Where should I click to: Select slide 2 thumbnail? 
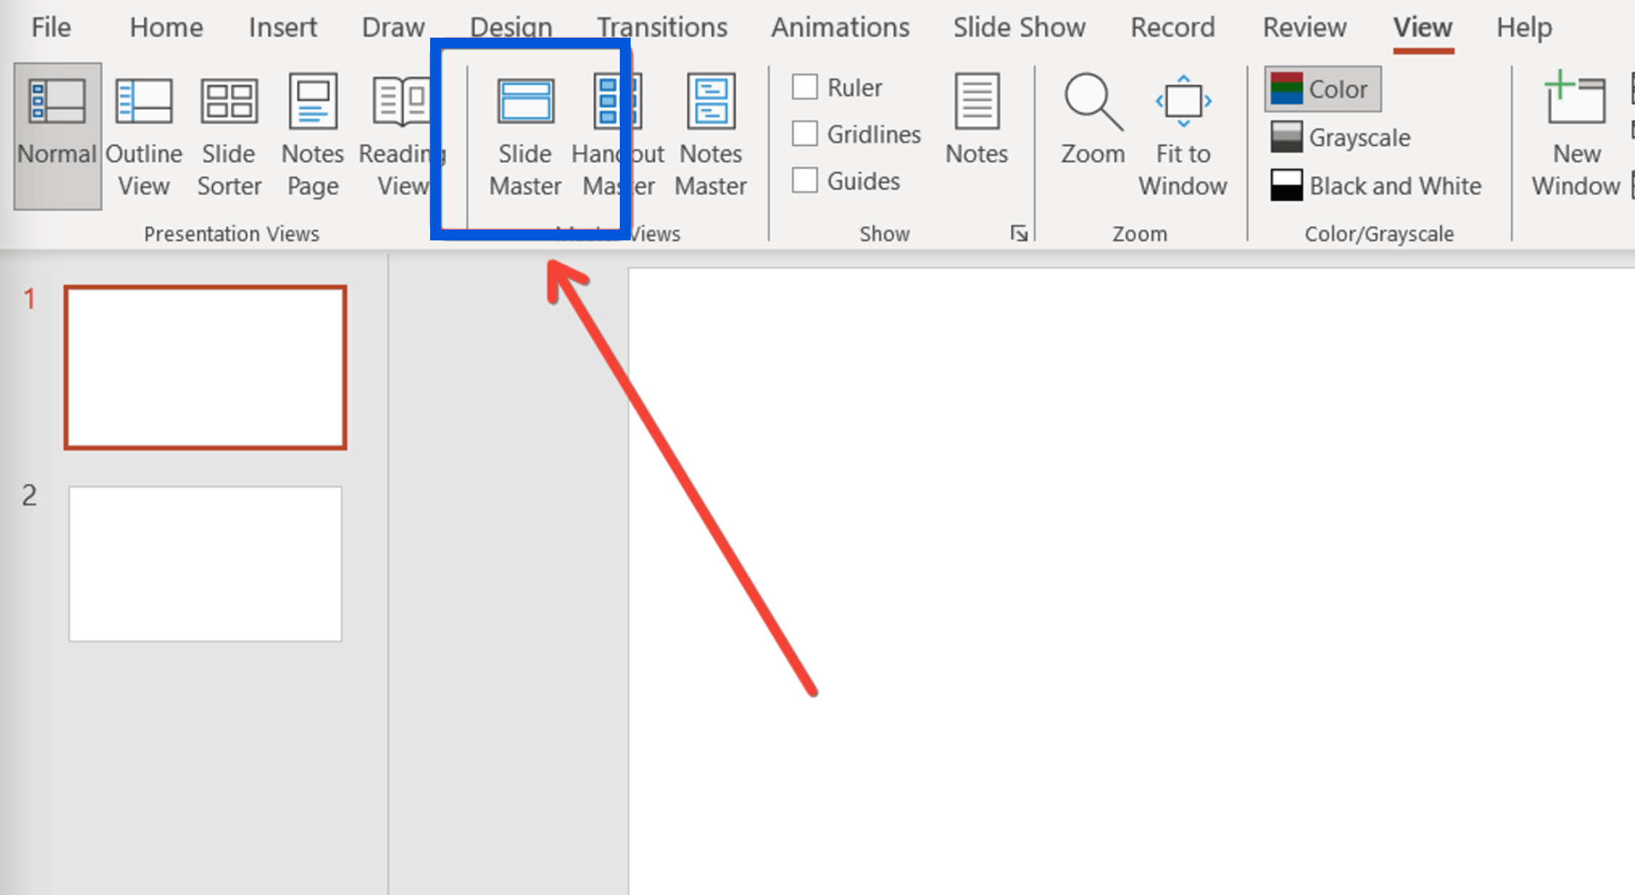[206, 563]
